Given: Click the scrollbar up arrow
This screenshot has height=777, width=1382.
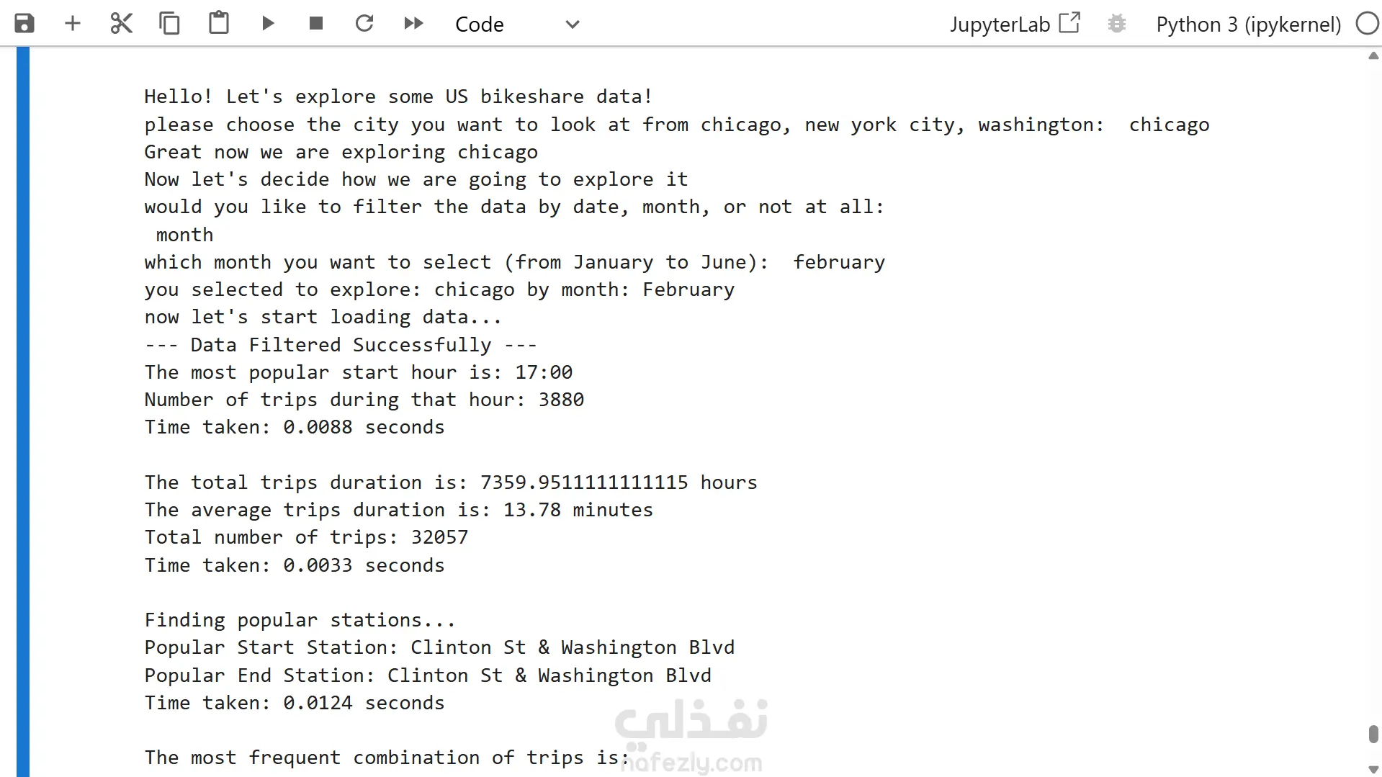Looking at the screenshot, I should point(1373,56).
